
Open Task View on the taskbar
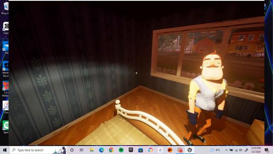point(81,150)
